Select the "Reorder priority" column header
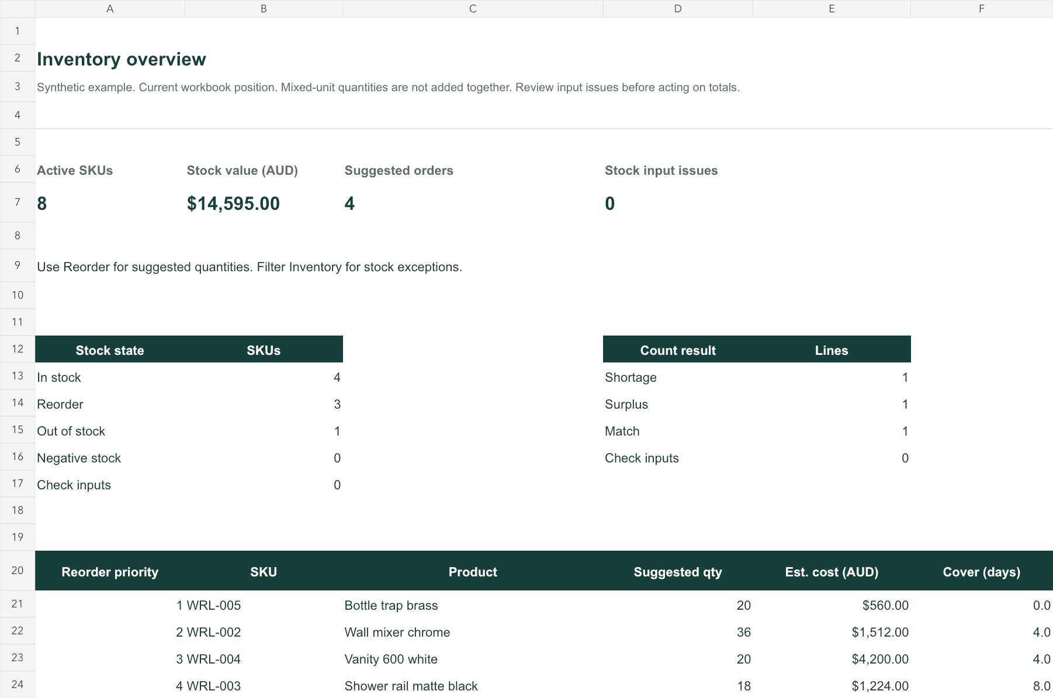Viewport: 1053px width, 698px height. point(110,571)
